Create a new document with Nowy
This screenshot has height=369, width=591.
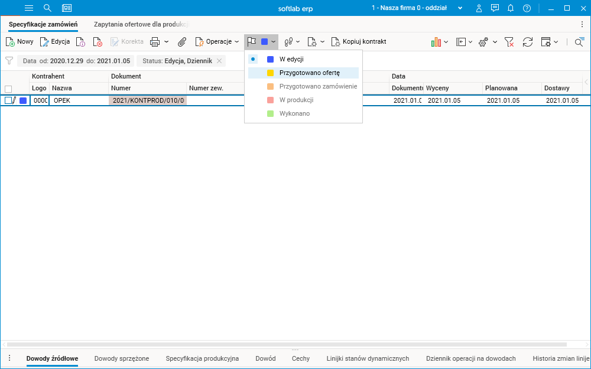pyautogui.click(x=20, y=41)
